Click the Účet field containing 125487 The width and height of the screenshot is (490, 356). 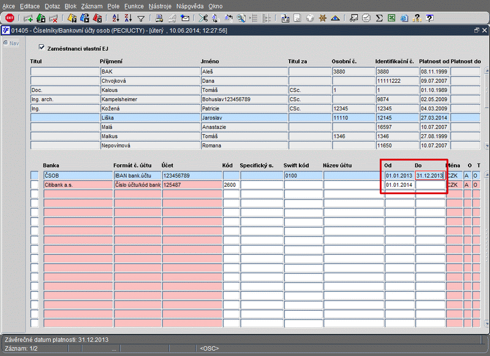pyautogui.click(x=191, y=184)
